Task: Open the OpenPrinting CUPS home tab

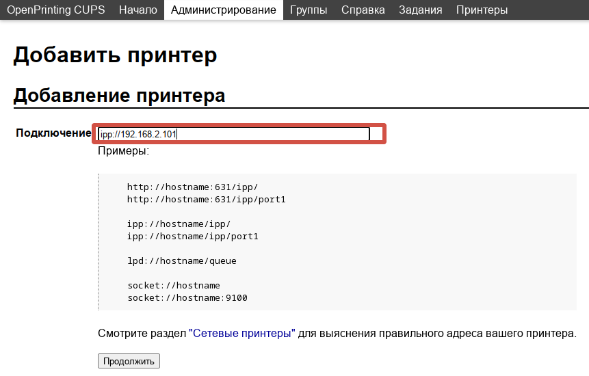Action: [x=55, y=10]
